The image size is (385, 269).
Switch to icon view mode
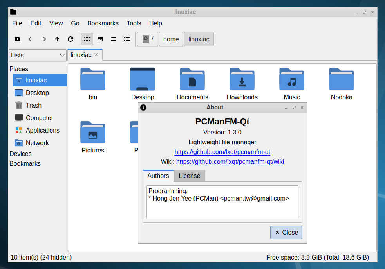(x=87, y=39)
